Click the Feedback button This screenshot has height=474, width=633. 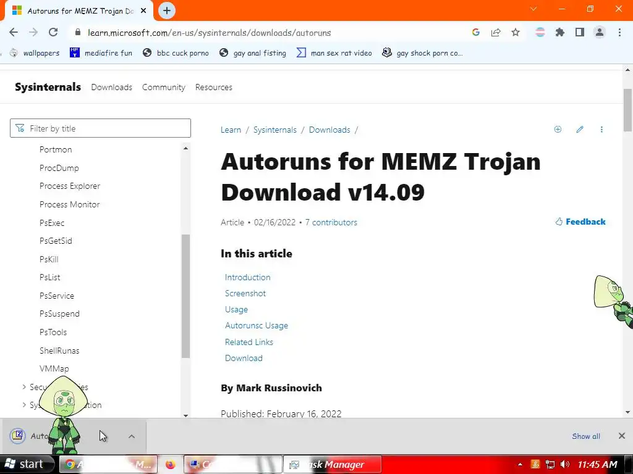tap(580, 222)
